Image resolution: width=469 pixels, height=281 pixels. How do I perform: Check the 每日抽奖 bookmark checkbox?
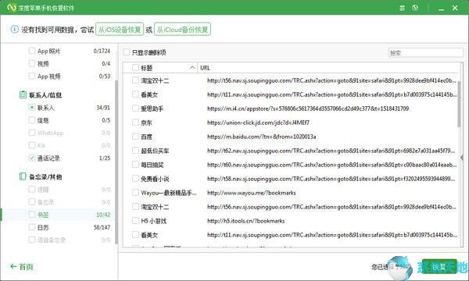click(135, 165)
